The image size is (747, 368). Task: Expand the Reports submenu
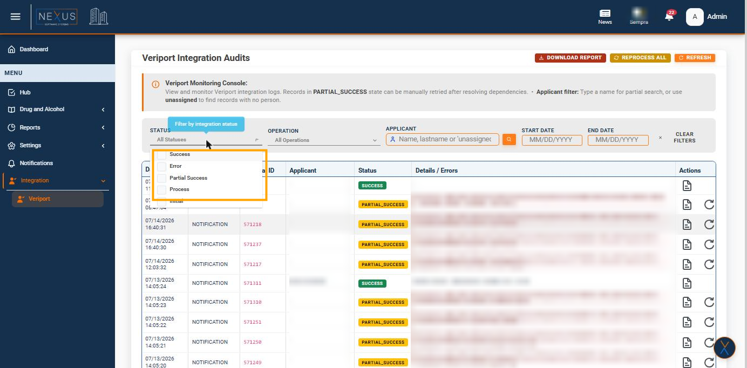coord(57,128)
